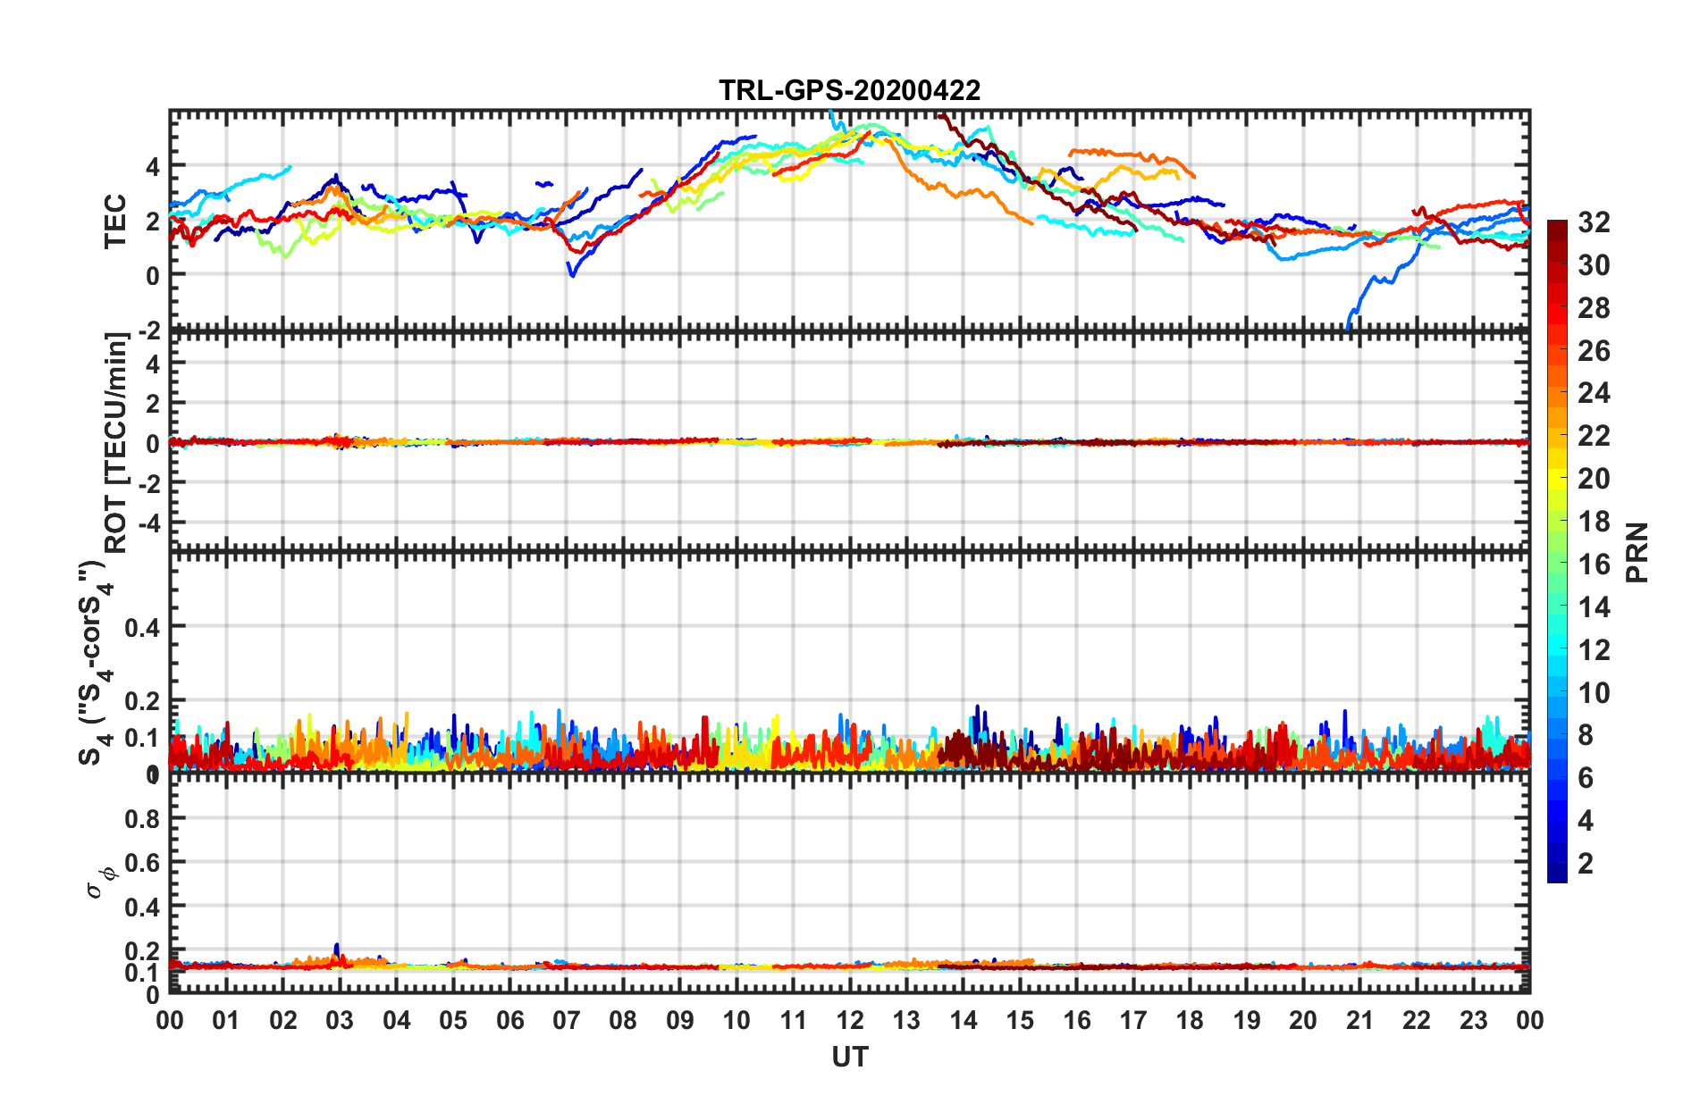Click PRN colorbar tick label 32
This screenshot has width=1700, height=1104.
[1594, 222]
